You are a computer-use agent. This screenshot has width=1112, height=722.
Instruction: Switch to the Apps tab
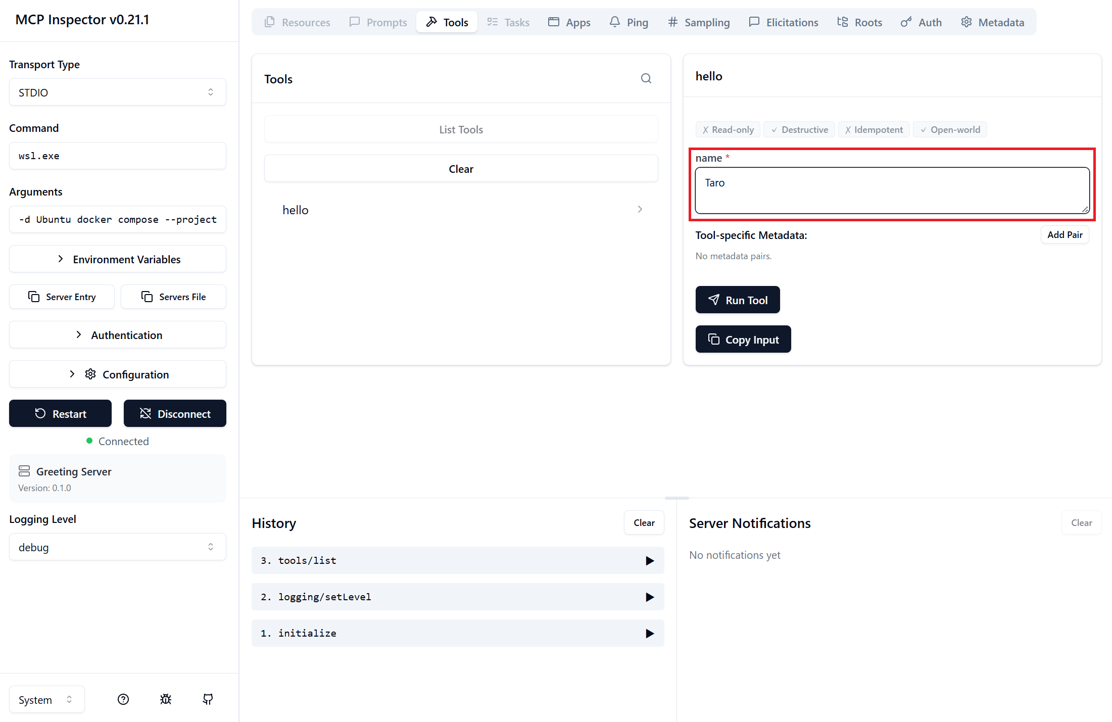click(x=569, y=22)
